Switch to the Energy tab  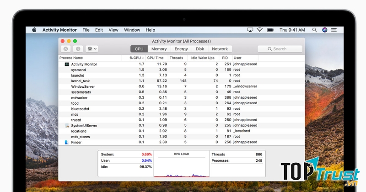181,49
